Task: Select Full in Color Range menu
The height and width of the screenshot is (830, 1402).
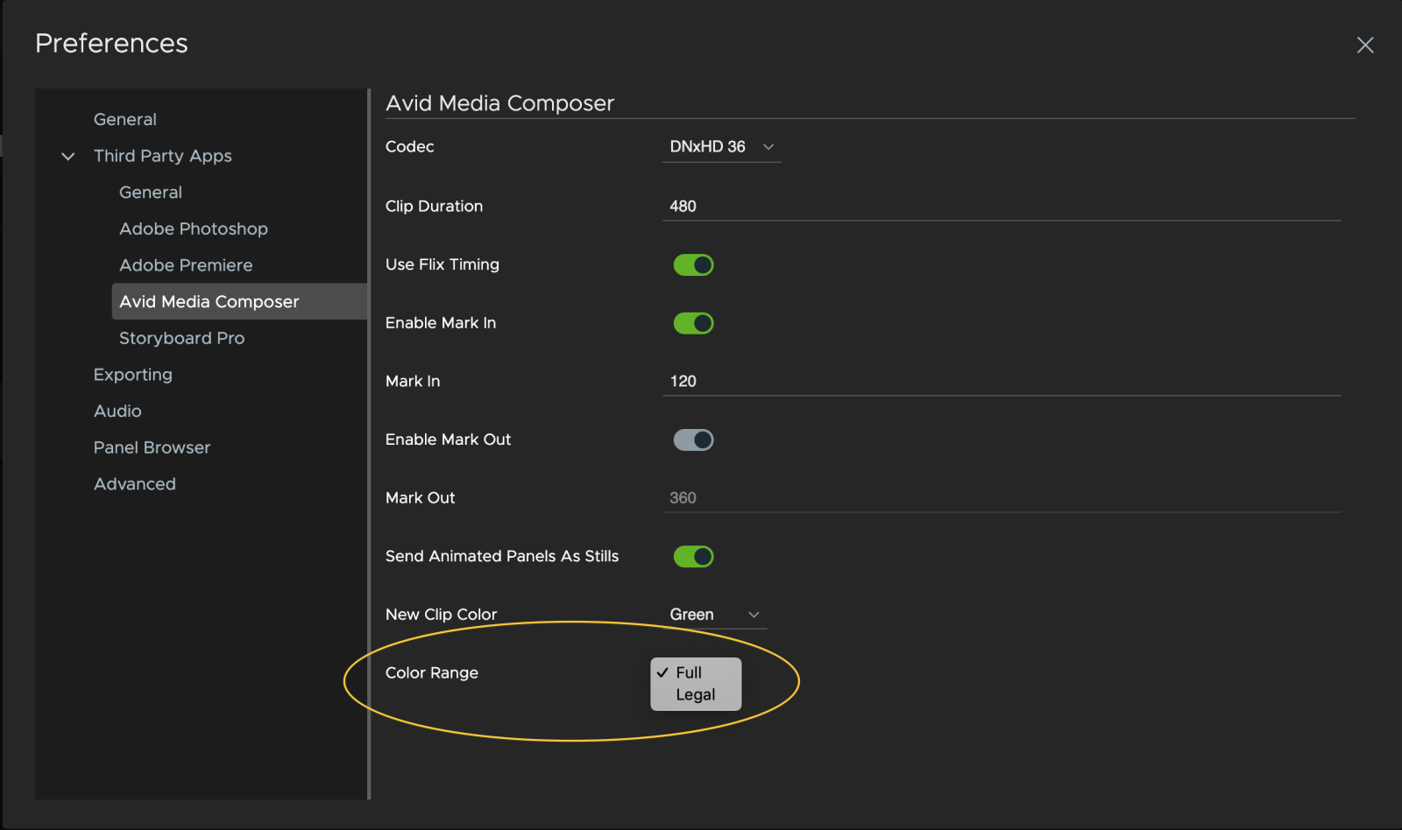Action: [x=689, y=672]
